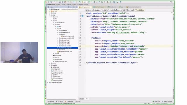The height and width of the screenshot is (105, 187).
Task: Click the Make Project hammer icon
Action: click(79, 2)
